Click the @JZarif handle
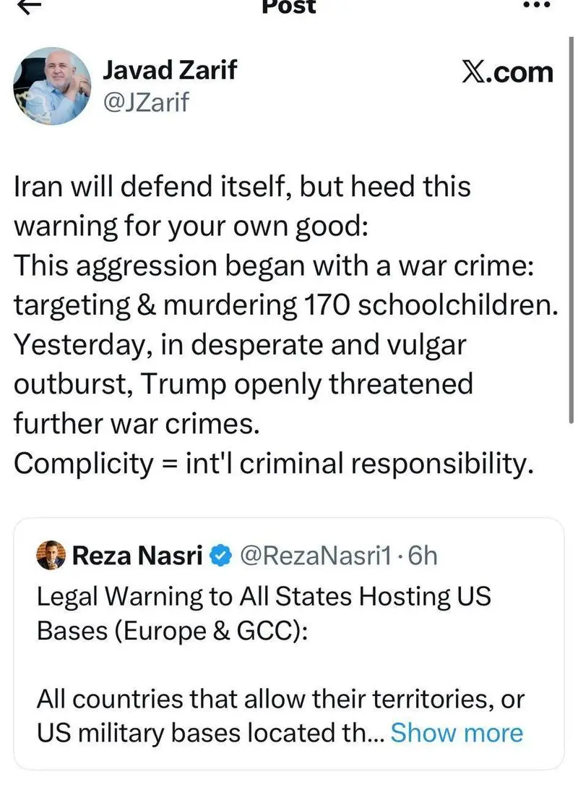The width and height of the screenshot is (578, 785). pyautogui.click(x=146, y=102)
